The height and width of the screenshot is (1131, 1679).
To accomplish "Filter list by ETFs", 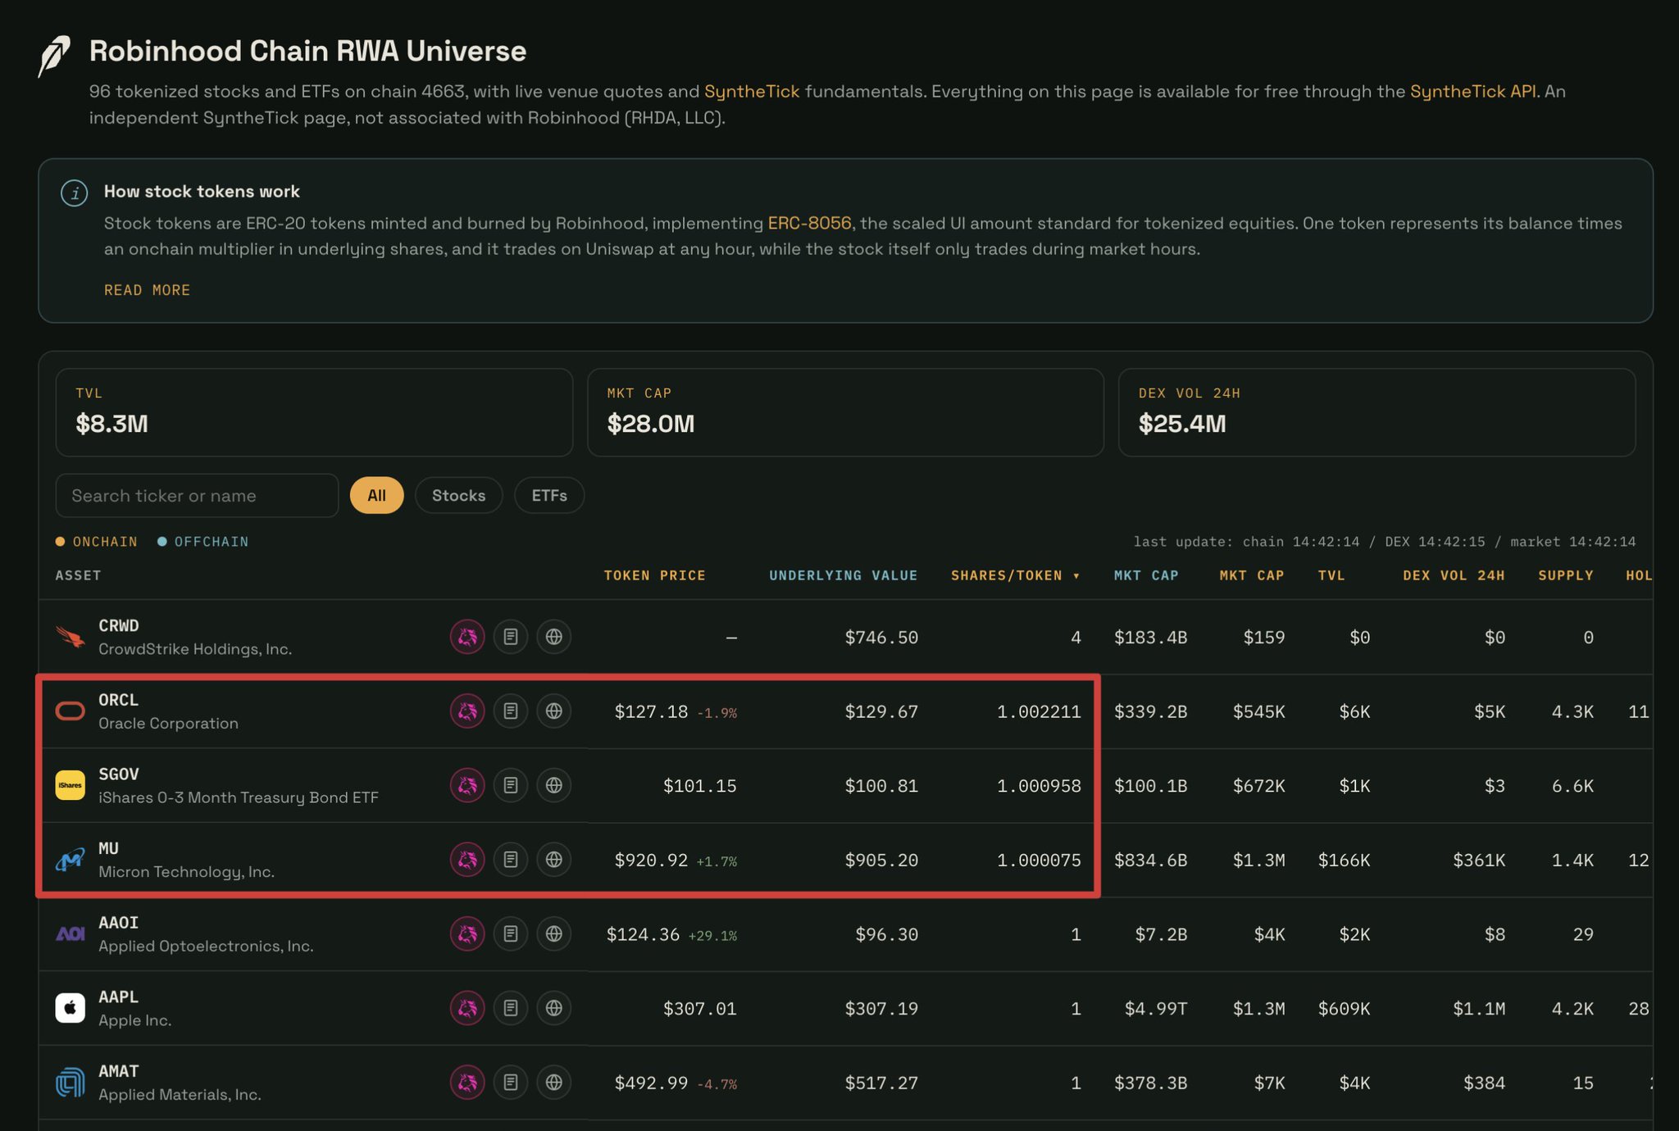I will pos(549,495).
